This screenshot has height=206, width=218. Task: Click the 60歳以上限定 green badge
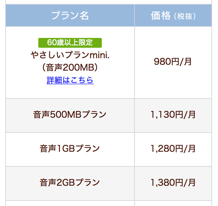tap(70, 43)
